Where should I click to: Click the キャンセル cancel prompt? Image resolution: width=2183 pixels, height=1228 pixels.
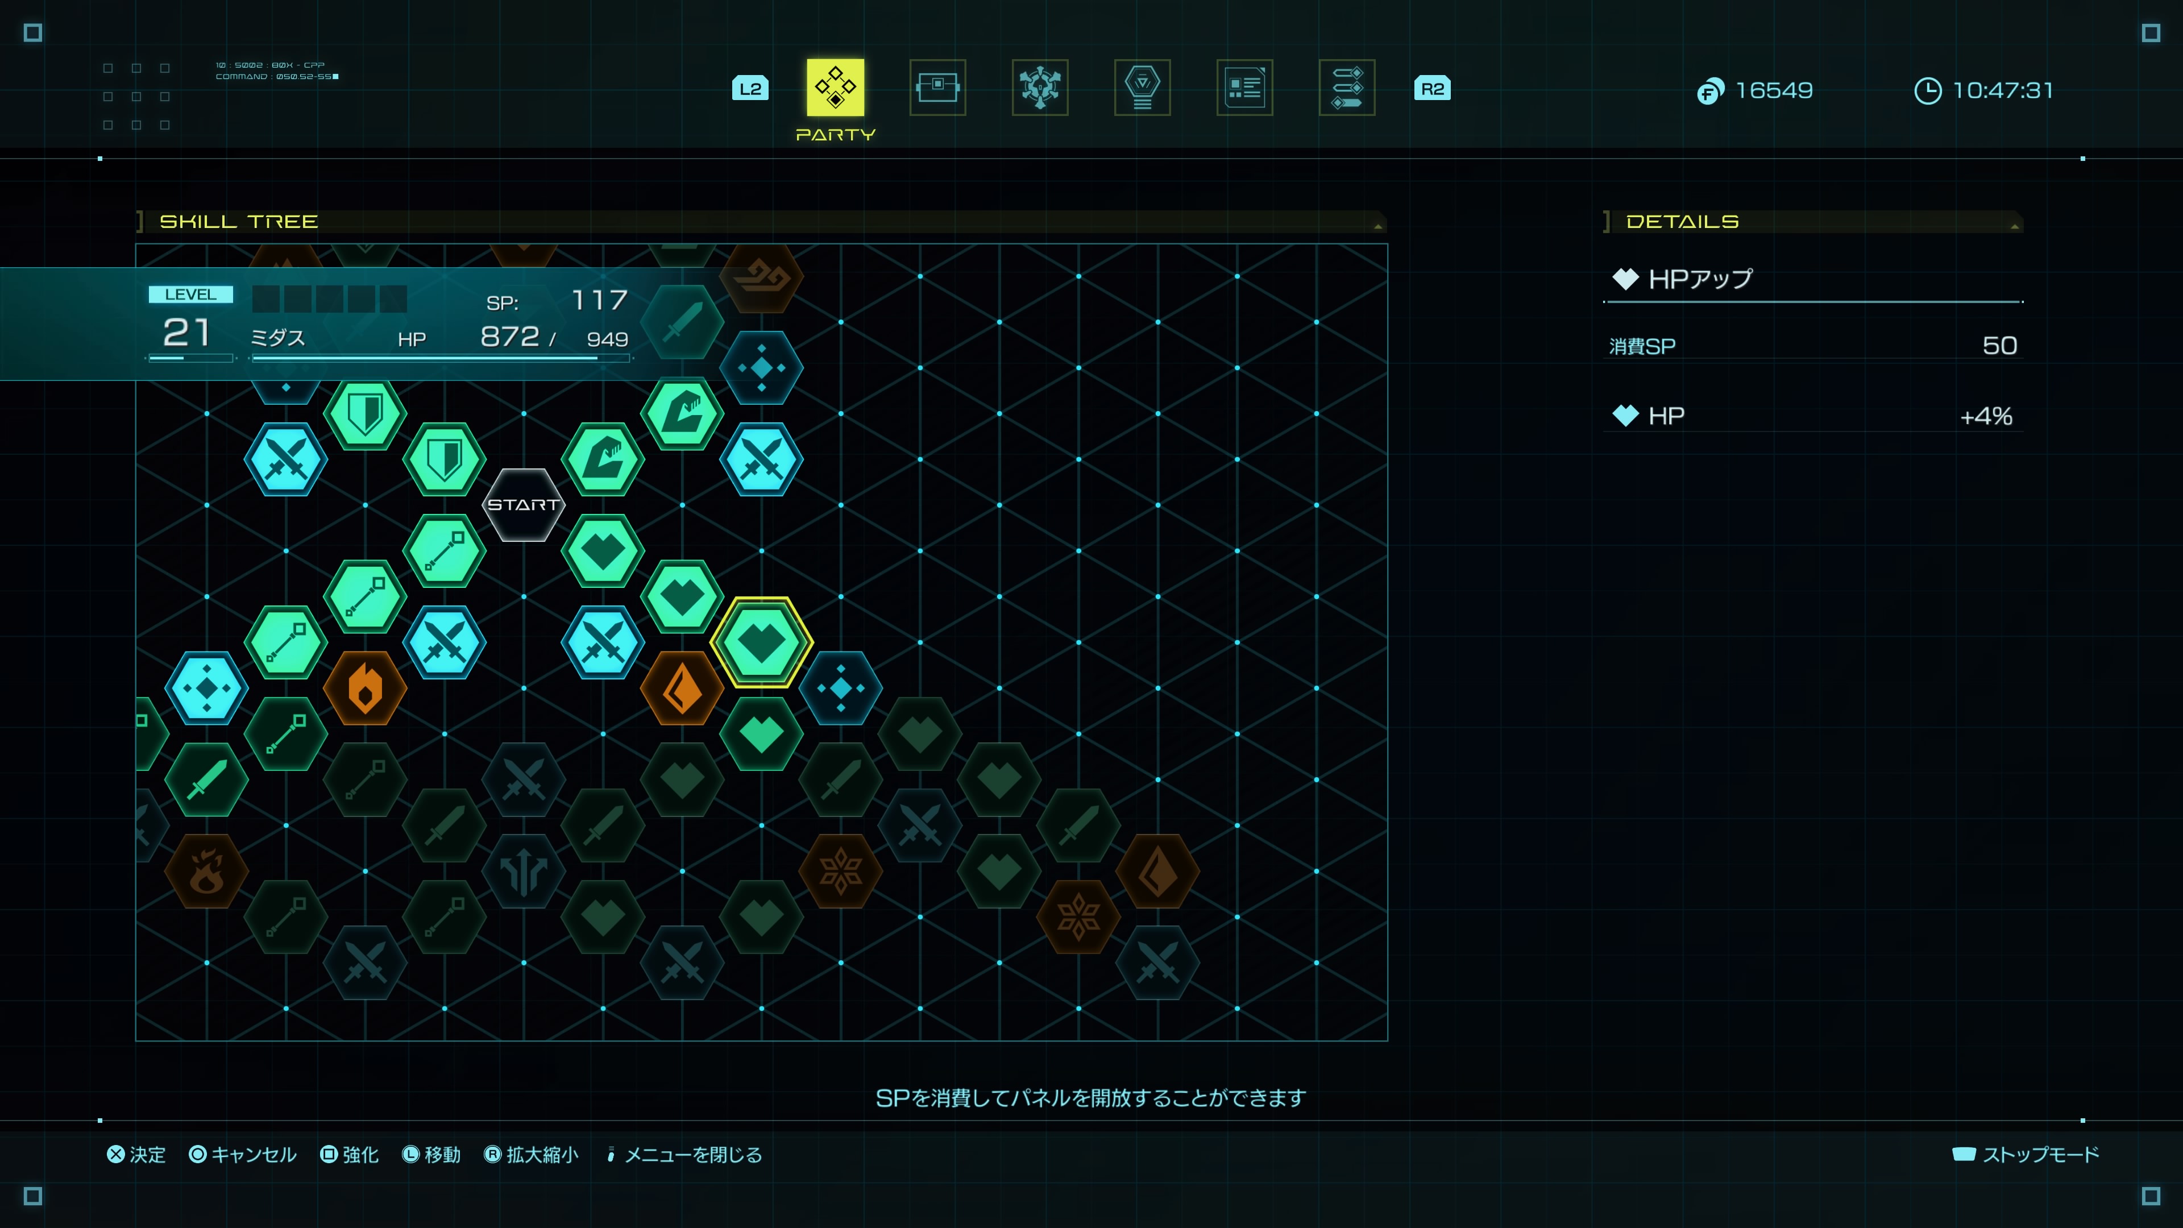(x=242, y=1154)
